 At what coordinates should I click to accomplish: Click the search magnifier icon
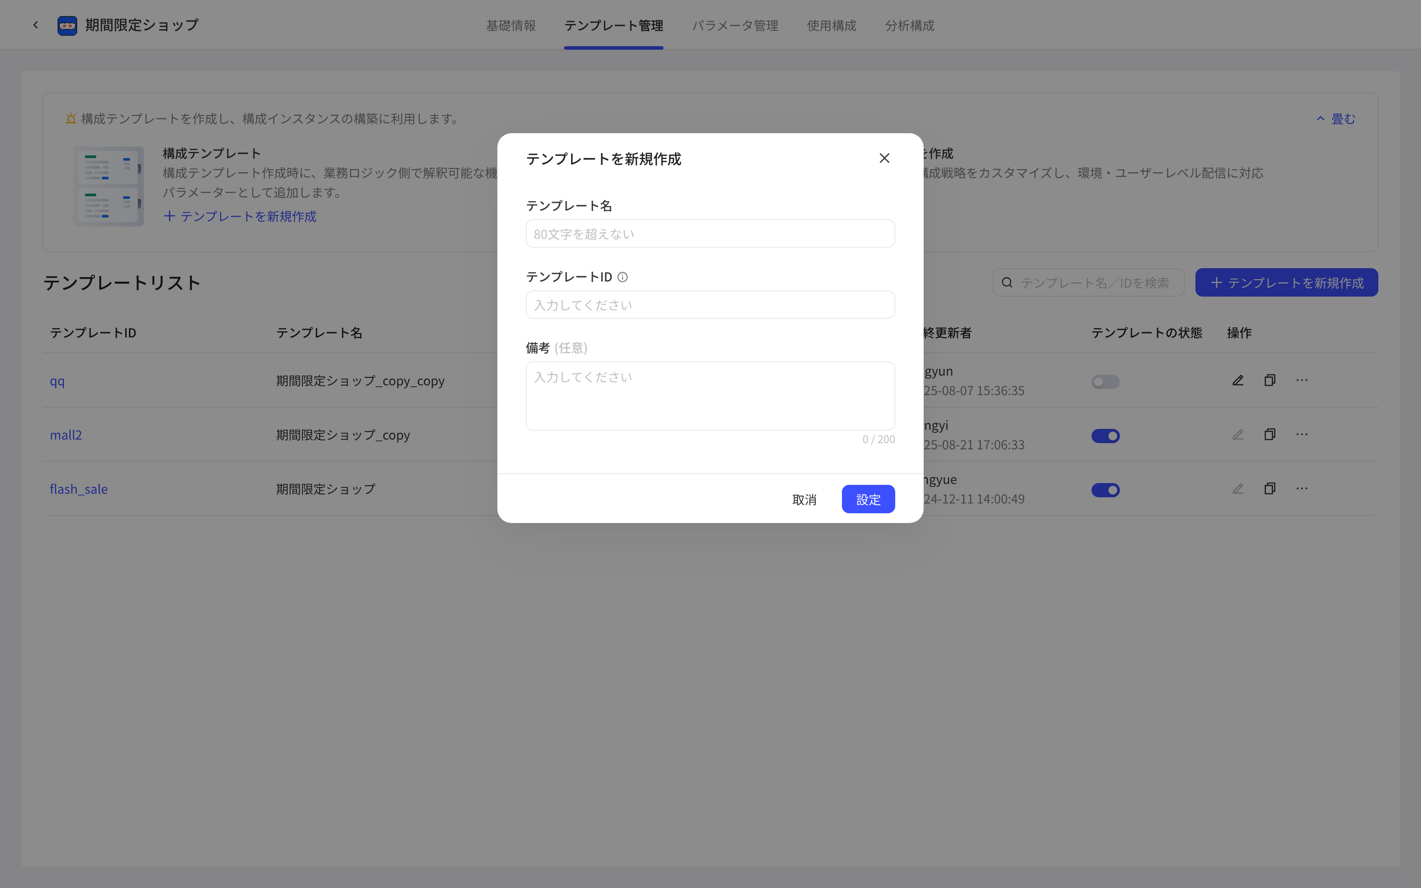1007,282
